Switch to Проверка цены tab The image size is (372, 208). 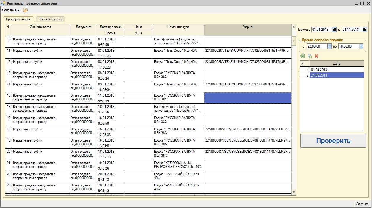[x=50, y=19]
